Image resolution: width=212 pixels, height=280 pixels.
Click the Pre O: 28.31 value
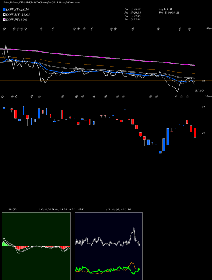tap(132, 9)
